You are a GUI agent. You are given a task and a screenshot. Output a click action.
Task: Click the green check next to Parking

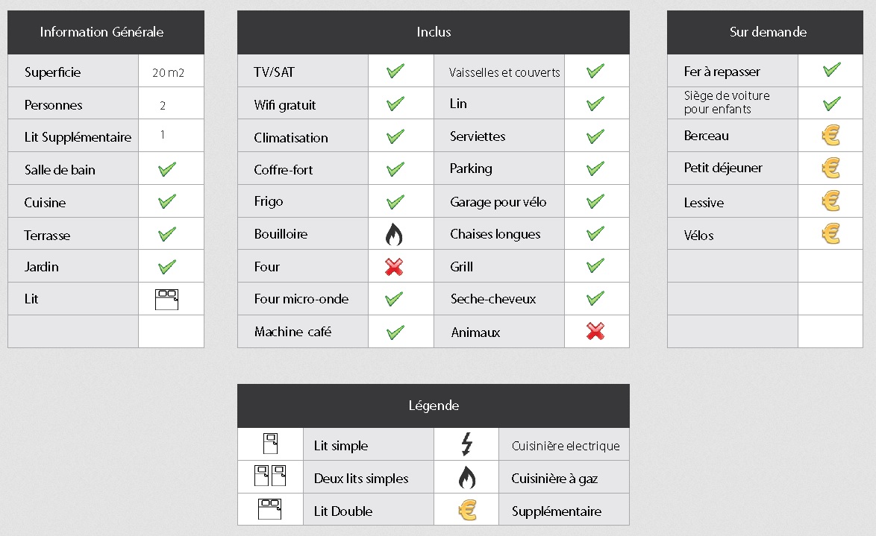click(x=595, y=168)
